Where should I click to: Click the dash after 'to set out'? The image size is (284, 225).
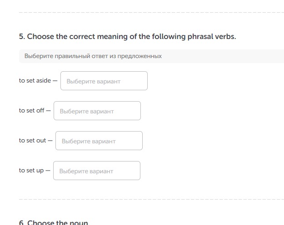coord(50,141)
